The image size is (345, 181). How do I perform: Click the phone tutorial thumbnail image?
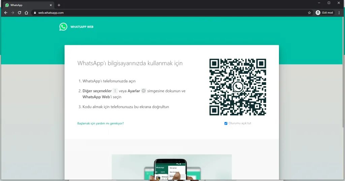(171, 167)
